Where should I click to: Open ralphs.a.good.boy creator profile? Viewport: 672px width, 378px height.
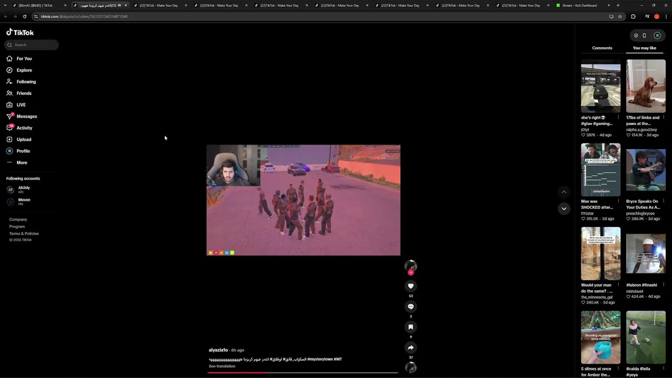642,130
